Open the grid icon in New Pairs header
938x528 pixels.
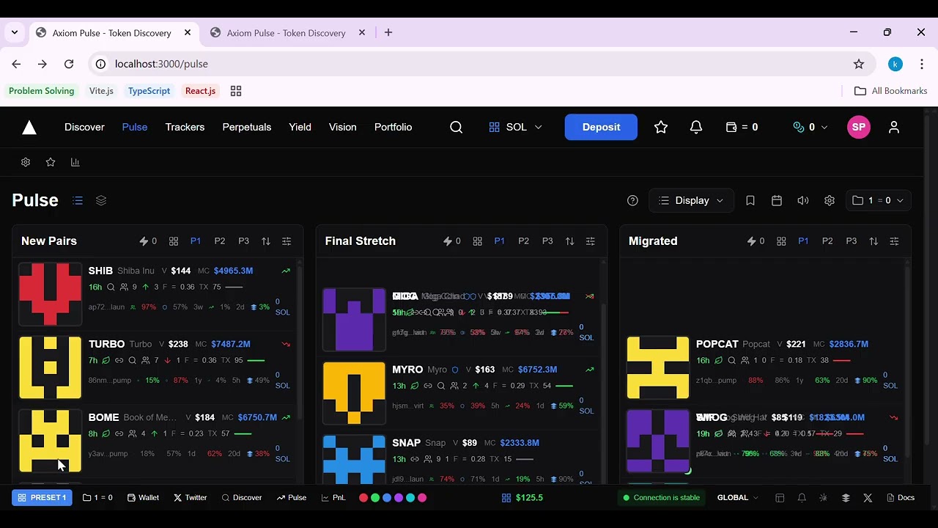(174, 241)
